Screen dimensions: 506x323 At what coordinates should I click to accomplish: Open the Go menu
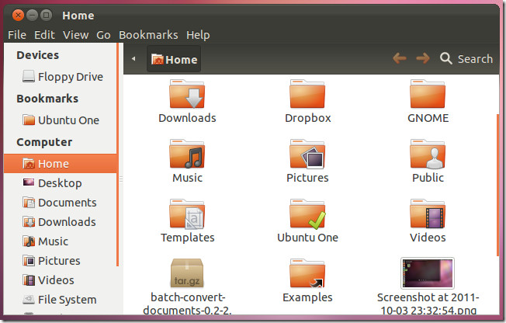103,35
